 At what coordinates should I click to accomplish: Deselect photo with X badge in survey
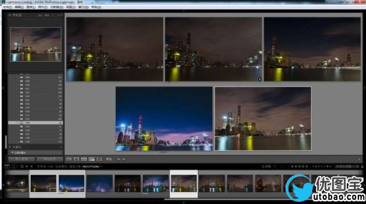click(x=260, y=79)
